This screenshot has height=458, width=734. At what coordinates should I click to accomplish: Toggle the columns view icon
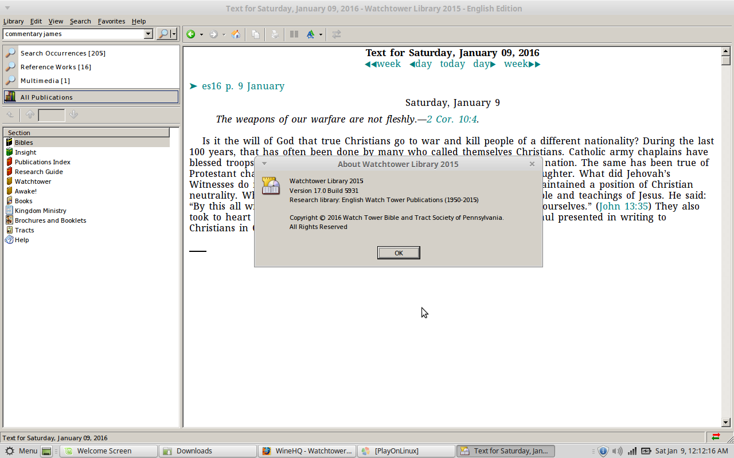click(294, 34)
